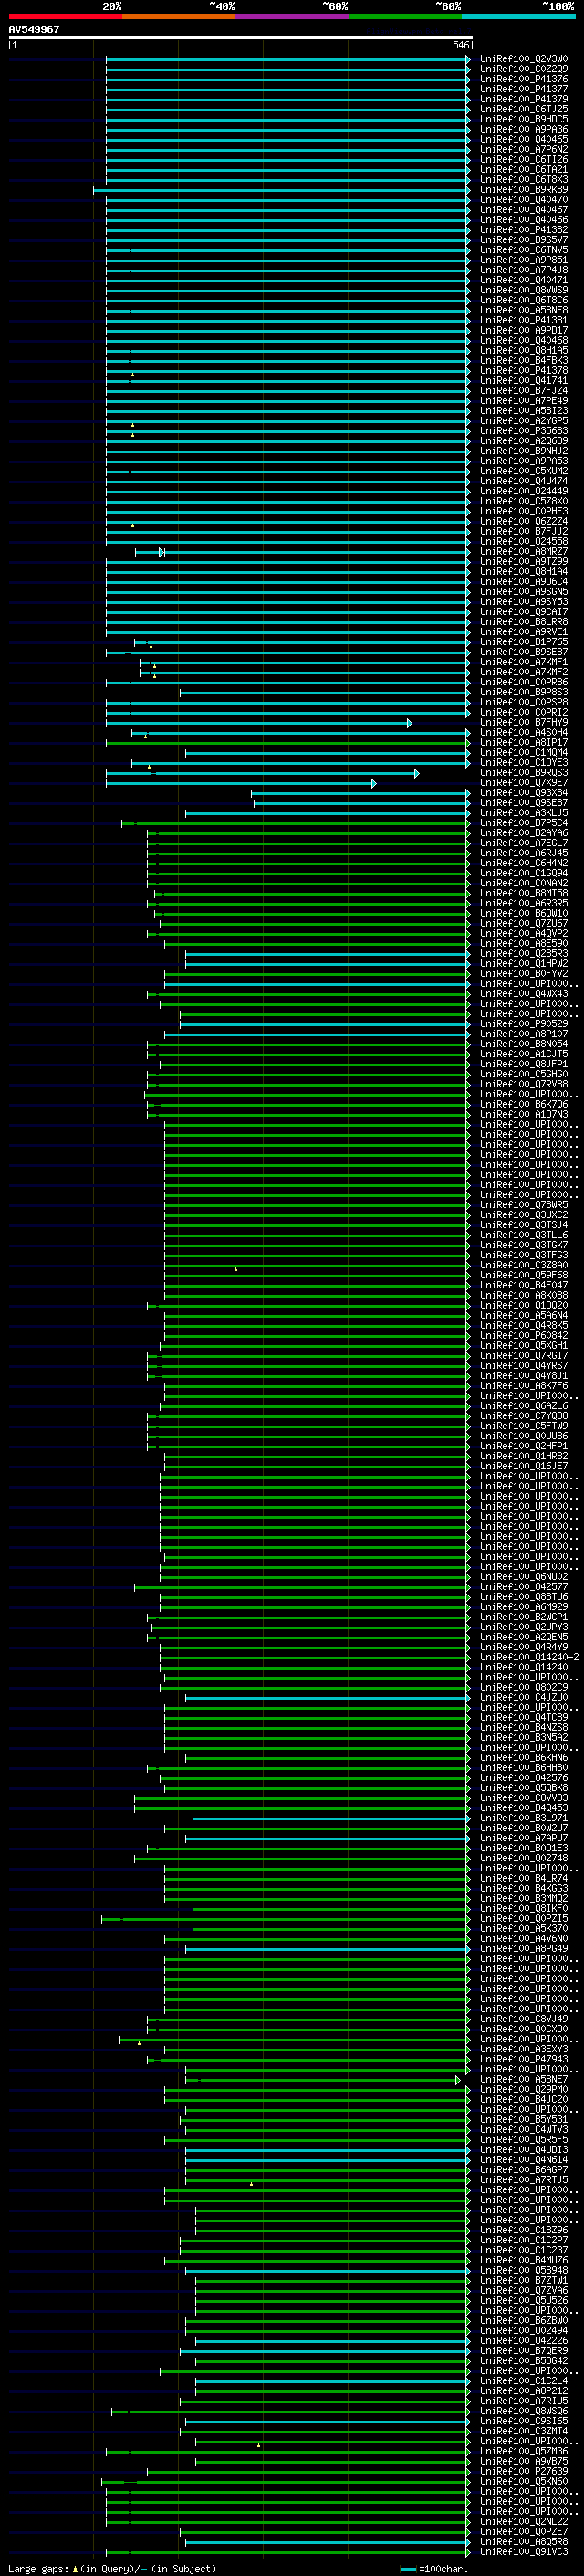Select hit label UniRef100_P27639
Viewport: 584px width, 2576px height.
524,2471
